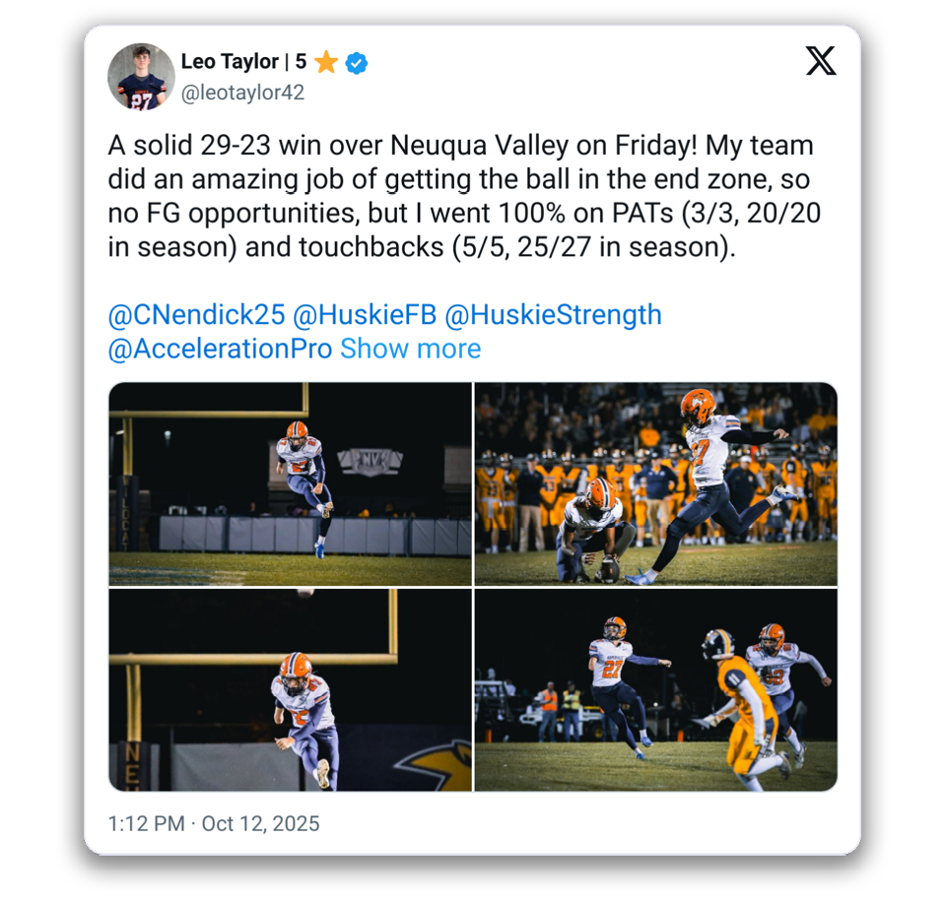The width and height of the screenshot is (945, 901).
Task: Click the gold star beside the name
Action: [x=326, y=63]
